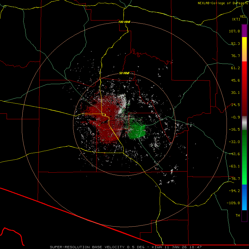Viewport: 249px width, 249px height.
Task: Select the 92.3 velocity scale label
Action: (235, 43)
